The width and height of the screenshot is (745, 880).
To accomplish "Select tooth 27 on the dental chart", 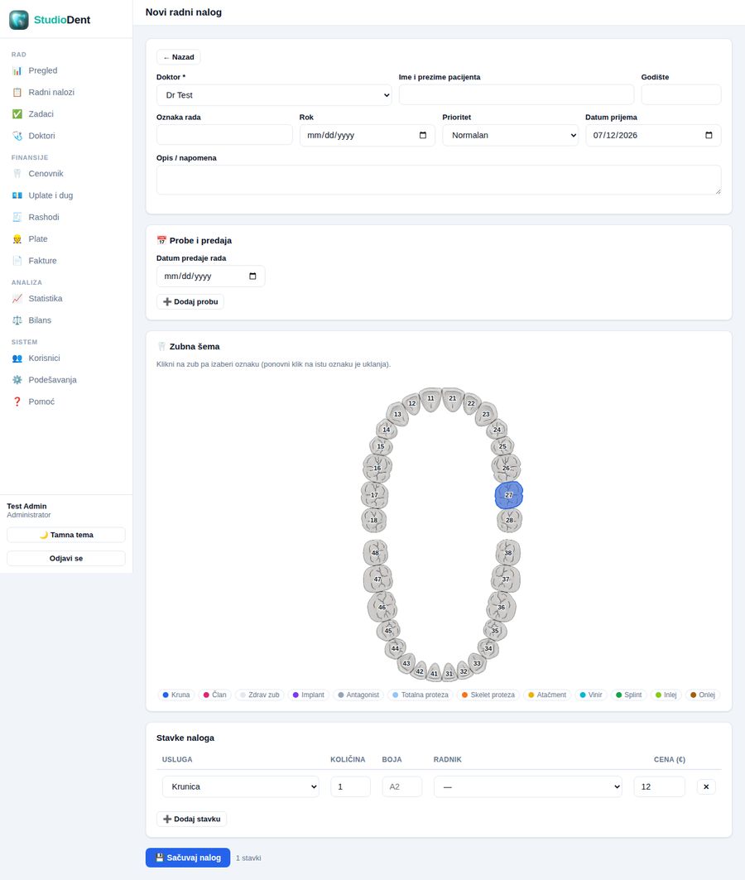I will (x=509, y=495).
